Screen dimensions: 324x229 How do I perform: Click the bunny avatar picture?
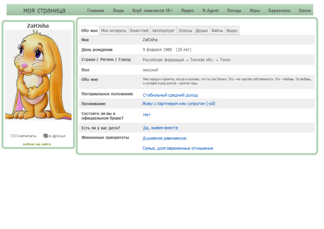click(38, 75)
